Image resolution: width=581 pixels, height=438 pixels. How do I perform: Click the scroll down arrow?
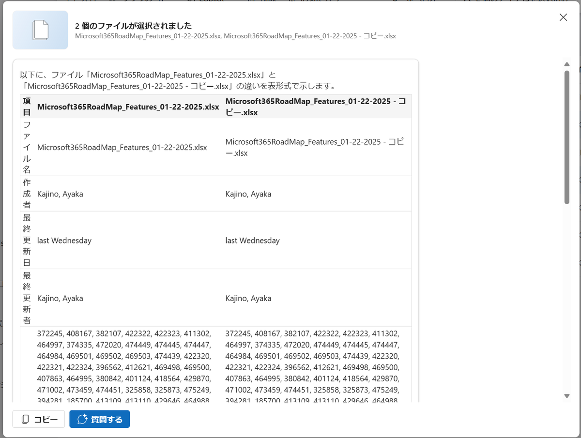tap(567, 396)
